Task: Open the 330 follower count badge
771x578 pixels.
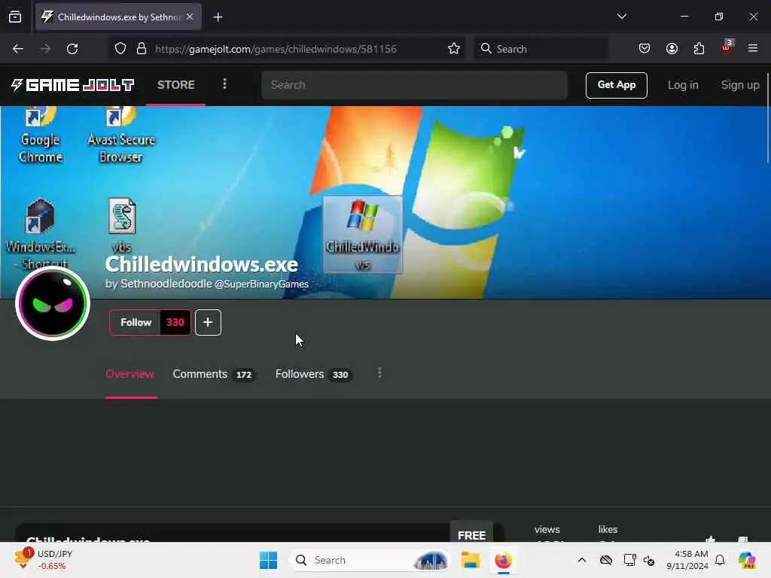Action: (175, 322)
